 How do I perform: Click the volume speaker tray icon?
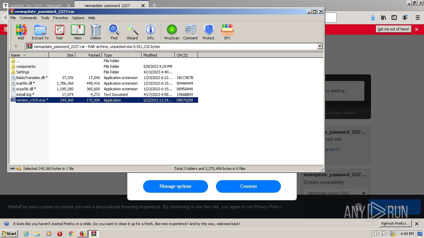377,234
